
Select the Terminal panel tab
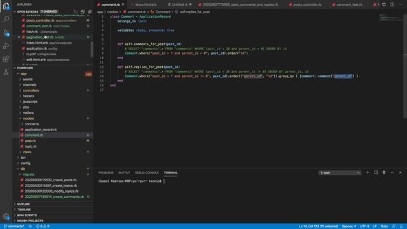tap(170, 172)
